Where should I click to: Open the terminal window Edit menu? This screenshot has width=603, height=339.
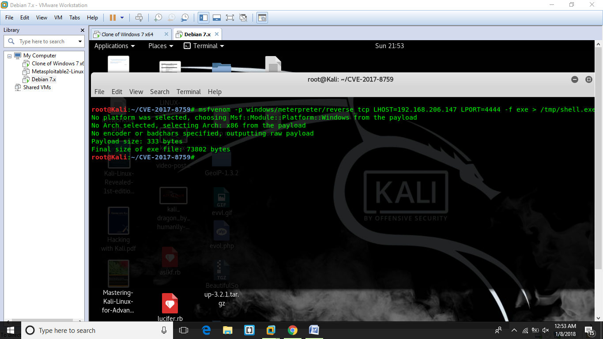tap(117, 92)
